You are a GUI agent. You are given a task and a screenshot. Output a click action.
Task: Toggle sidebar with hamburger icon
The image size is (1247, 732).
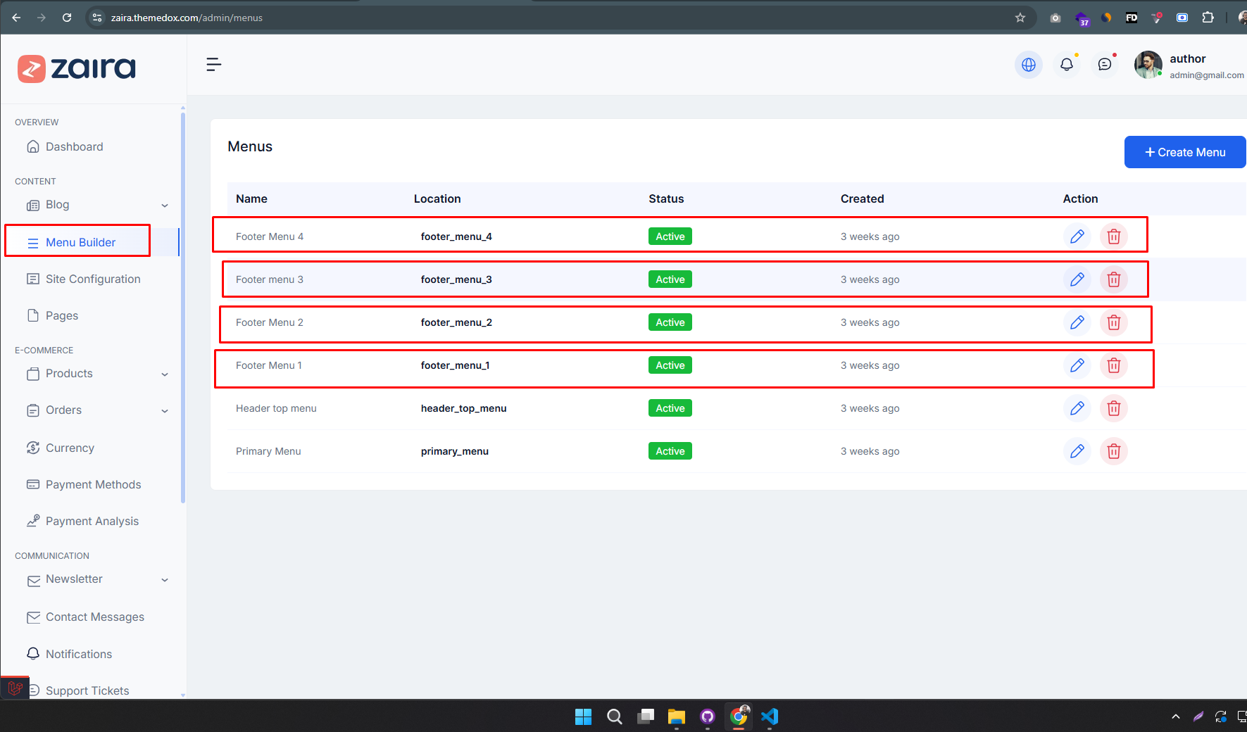click(x=213, y=65)
